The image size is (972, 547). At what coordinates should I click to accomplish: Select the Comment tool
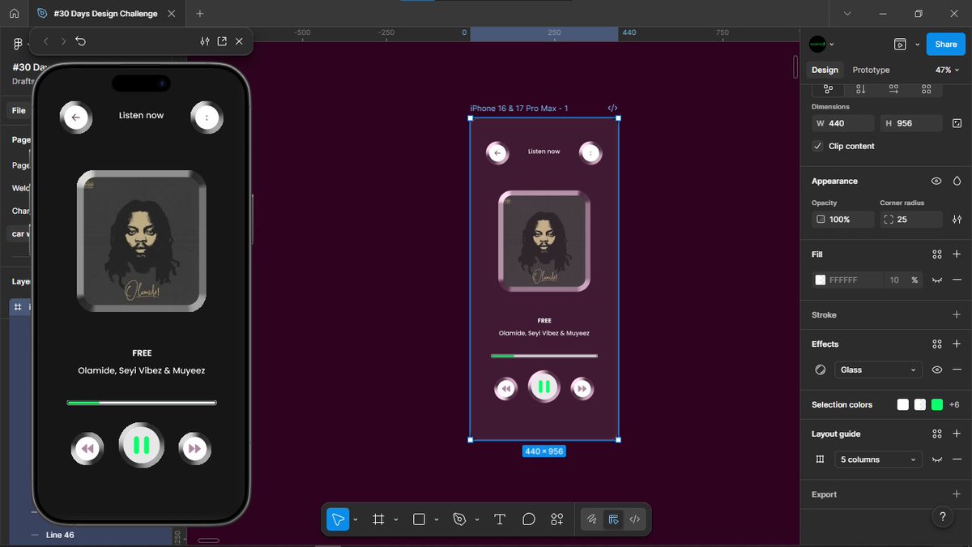click(529, 519)
